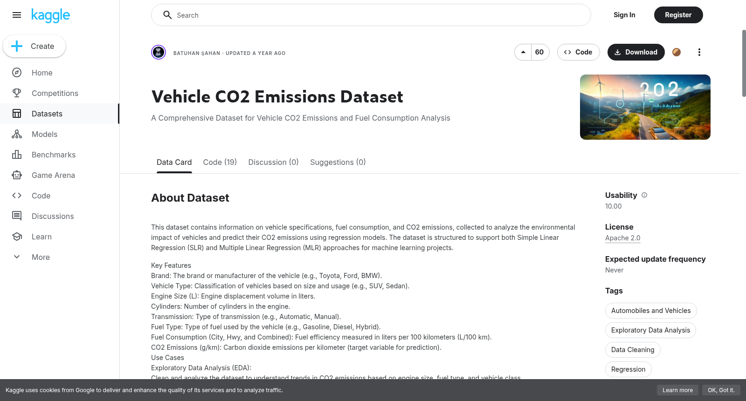Open the Apache 2.0 license link
Image resolution: width=746 pixels, height=401 pixels.
pyautogui.click(x=623, y=238)
